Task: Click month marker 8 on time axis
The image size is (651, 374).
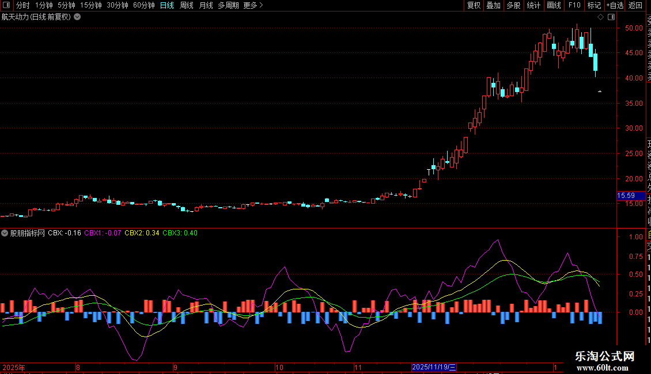Action: [78, 367]
